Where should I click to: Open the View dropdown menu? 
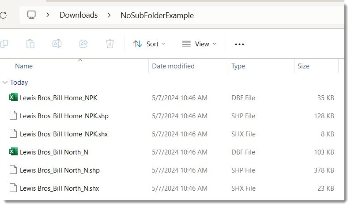pyautogui.click(x=199, y=44)
